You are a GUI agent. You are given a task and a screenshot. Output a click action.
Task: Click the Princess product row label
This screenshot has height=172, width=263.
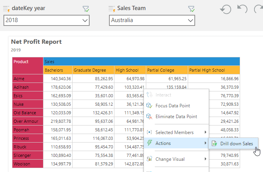pyautogui.click(x=28, y=138)
